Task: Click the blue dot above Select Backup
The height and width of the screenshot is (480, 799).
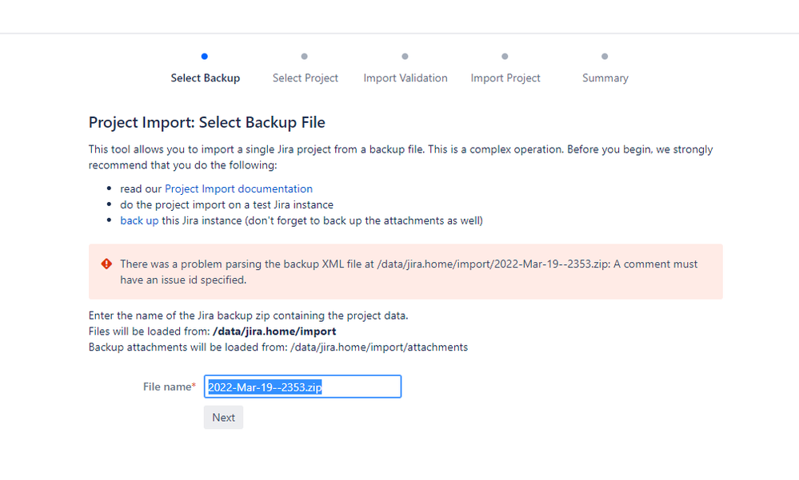Action: point(204,56)
